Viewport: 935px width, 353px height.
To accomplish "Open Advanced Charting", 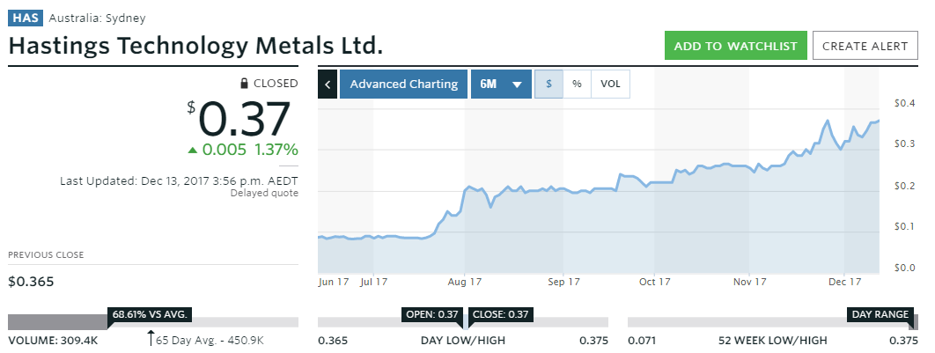I will coord(404,85).
